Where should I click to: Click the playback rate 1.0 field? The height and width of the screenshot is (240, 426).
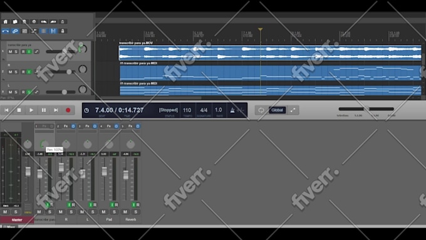[219, 110]
